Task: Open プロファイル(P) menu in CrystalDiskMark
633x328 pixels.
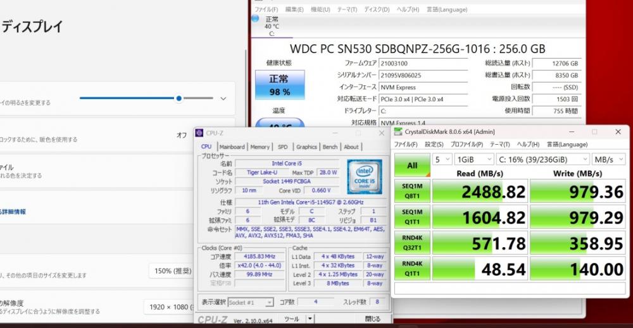Action: tap(467, 144)
